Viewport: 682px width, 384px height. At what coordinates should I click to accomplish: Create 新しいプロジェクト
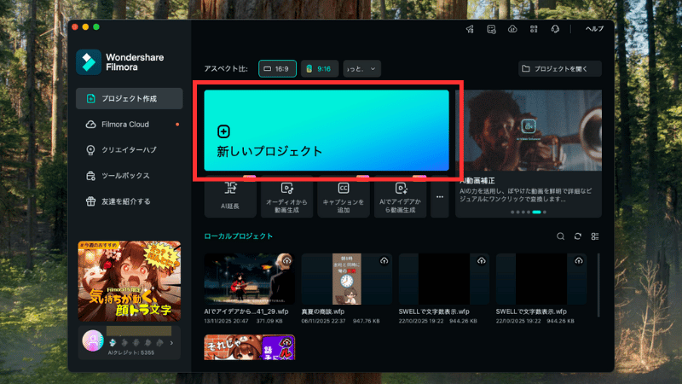(x=327, y=131)
